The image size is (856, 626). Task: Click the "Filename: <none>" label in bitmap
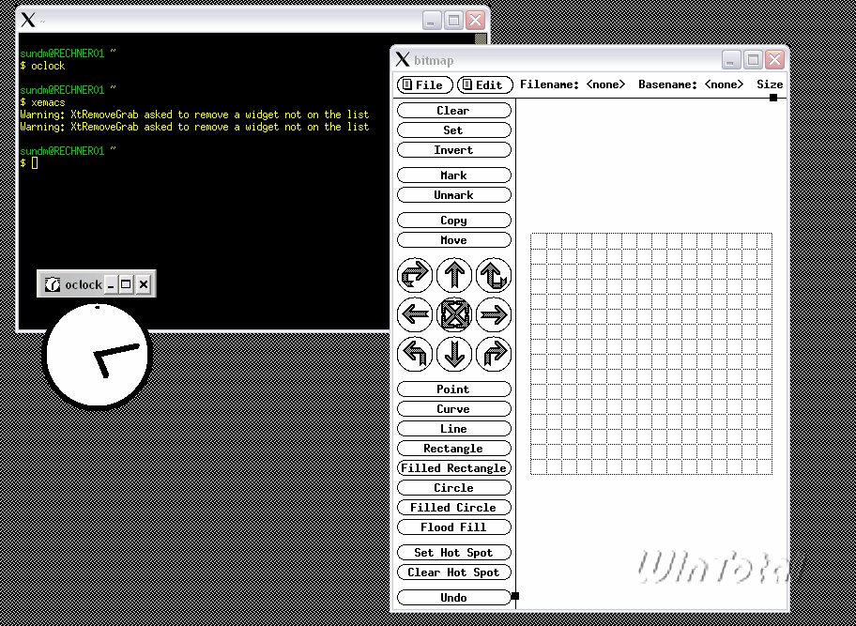(573, 84)
